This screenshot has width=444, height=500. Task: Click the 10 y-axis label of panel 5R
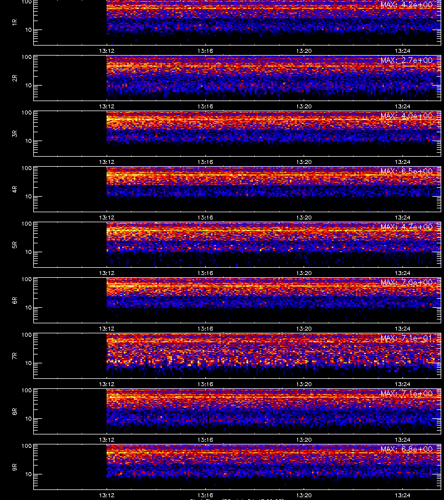[28, 252]
